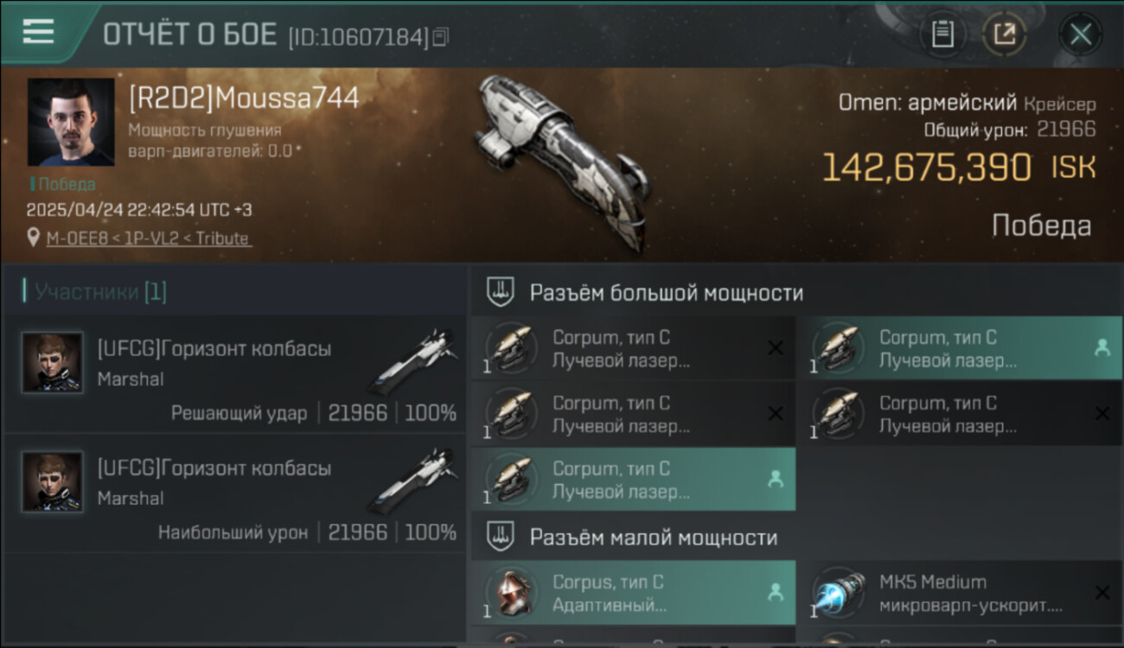Image resolution: width=1124 pixels, height=648 pixels.
Task: Select the Участники participants tab
Action: (x=95, y=292)
